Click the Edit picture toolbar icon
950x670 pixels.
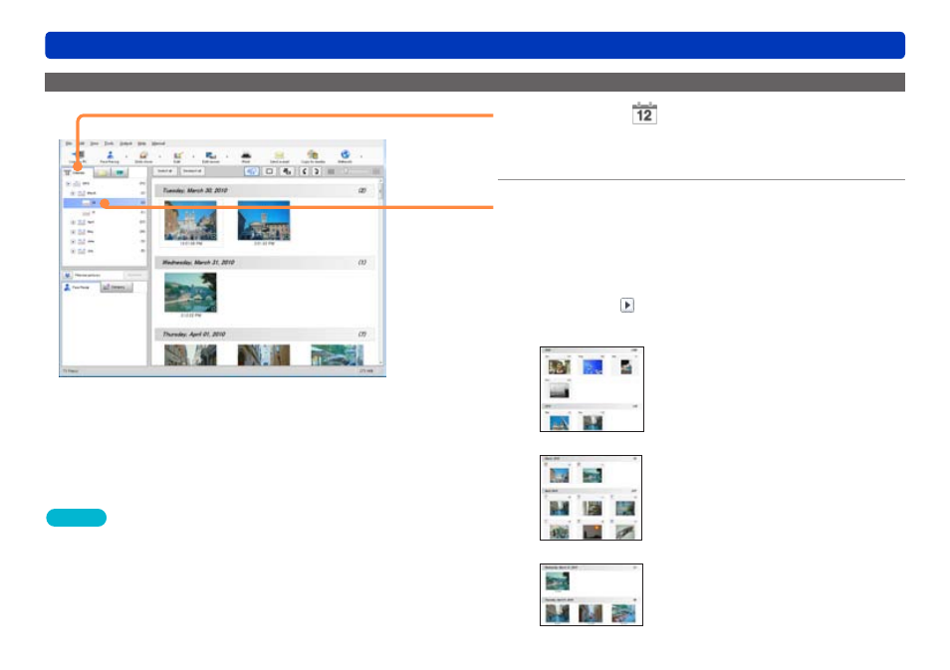[x=177, y=157]
